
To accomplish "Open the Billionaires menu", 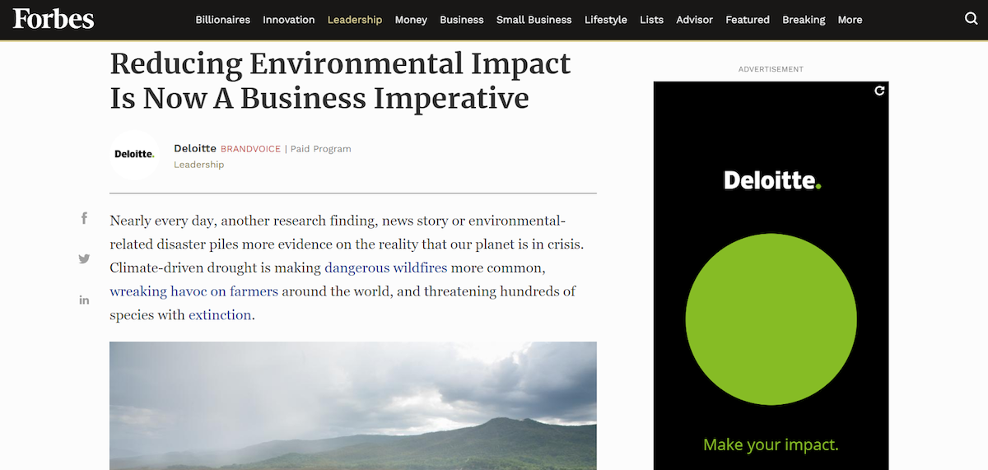I will pos(222,20).
